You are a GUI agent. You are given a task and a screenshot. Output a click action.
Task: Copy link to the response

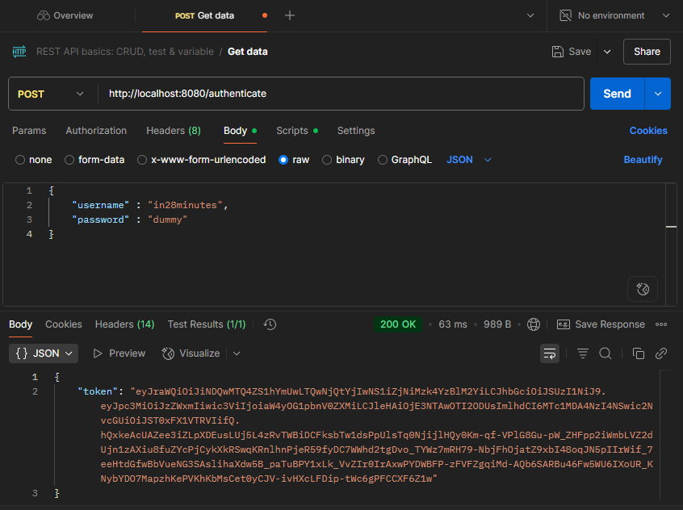pyautogui.click(x=660, y=353)
